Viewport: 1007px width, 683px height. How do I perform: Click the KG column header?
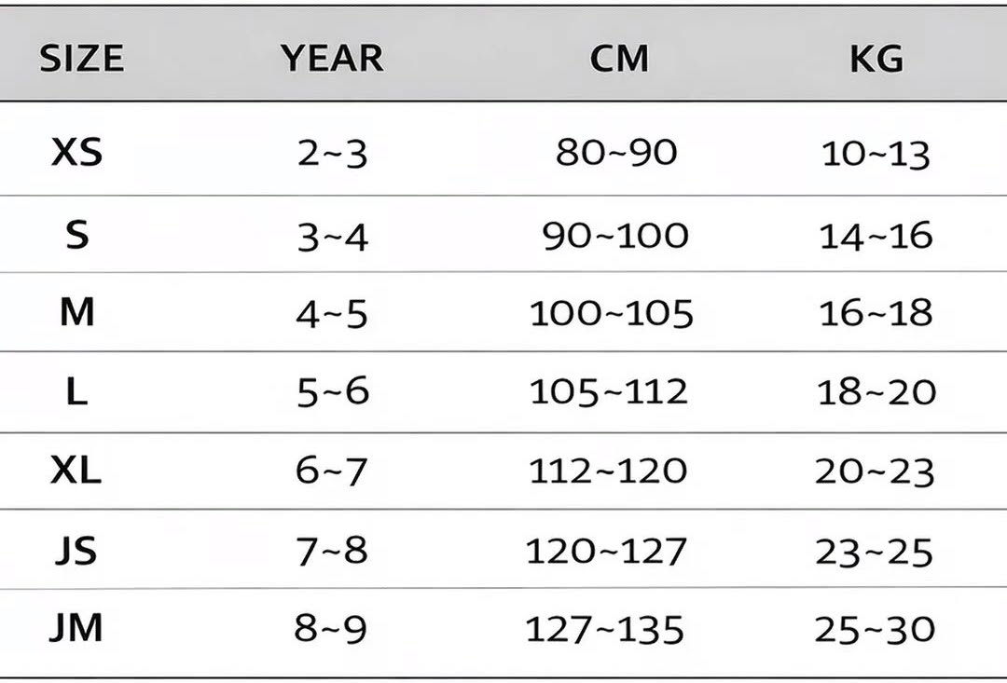(876, 59)
